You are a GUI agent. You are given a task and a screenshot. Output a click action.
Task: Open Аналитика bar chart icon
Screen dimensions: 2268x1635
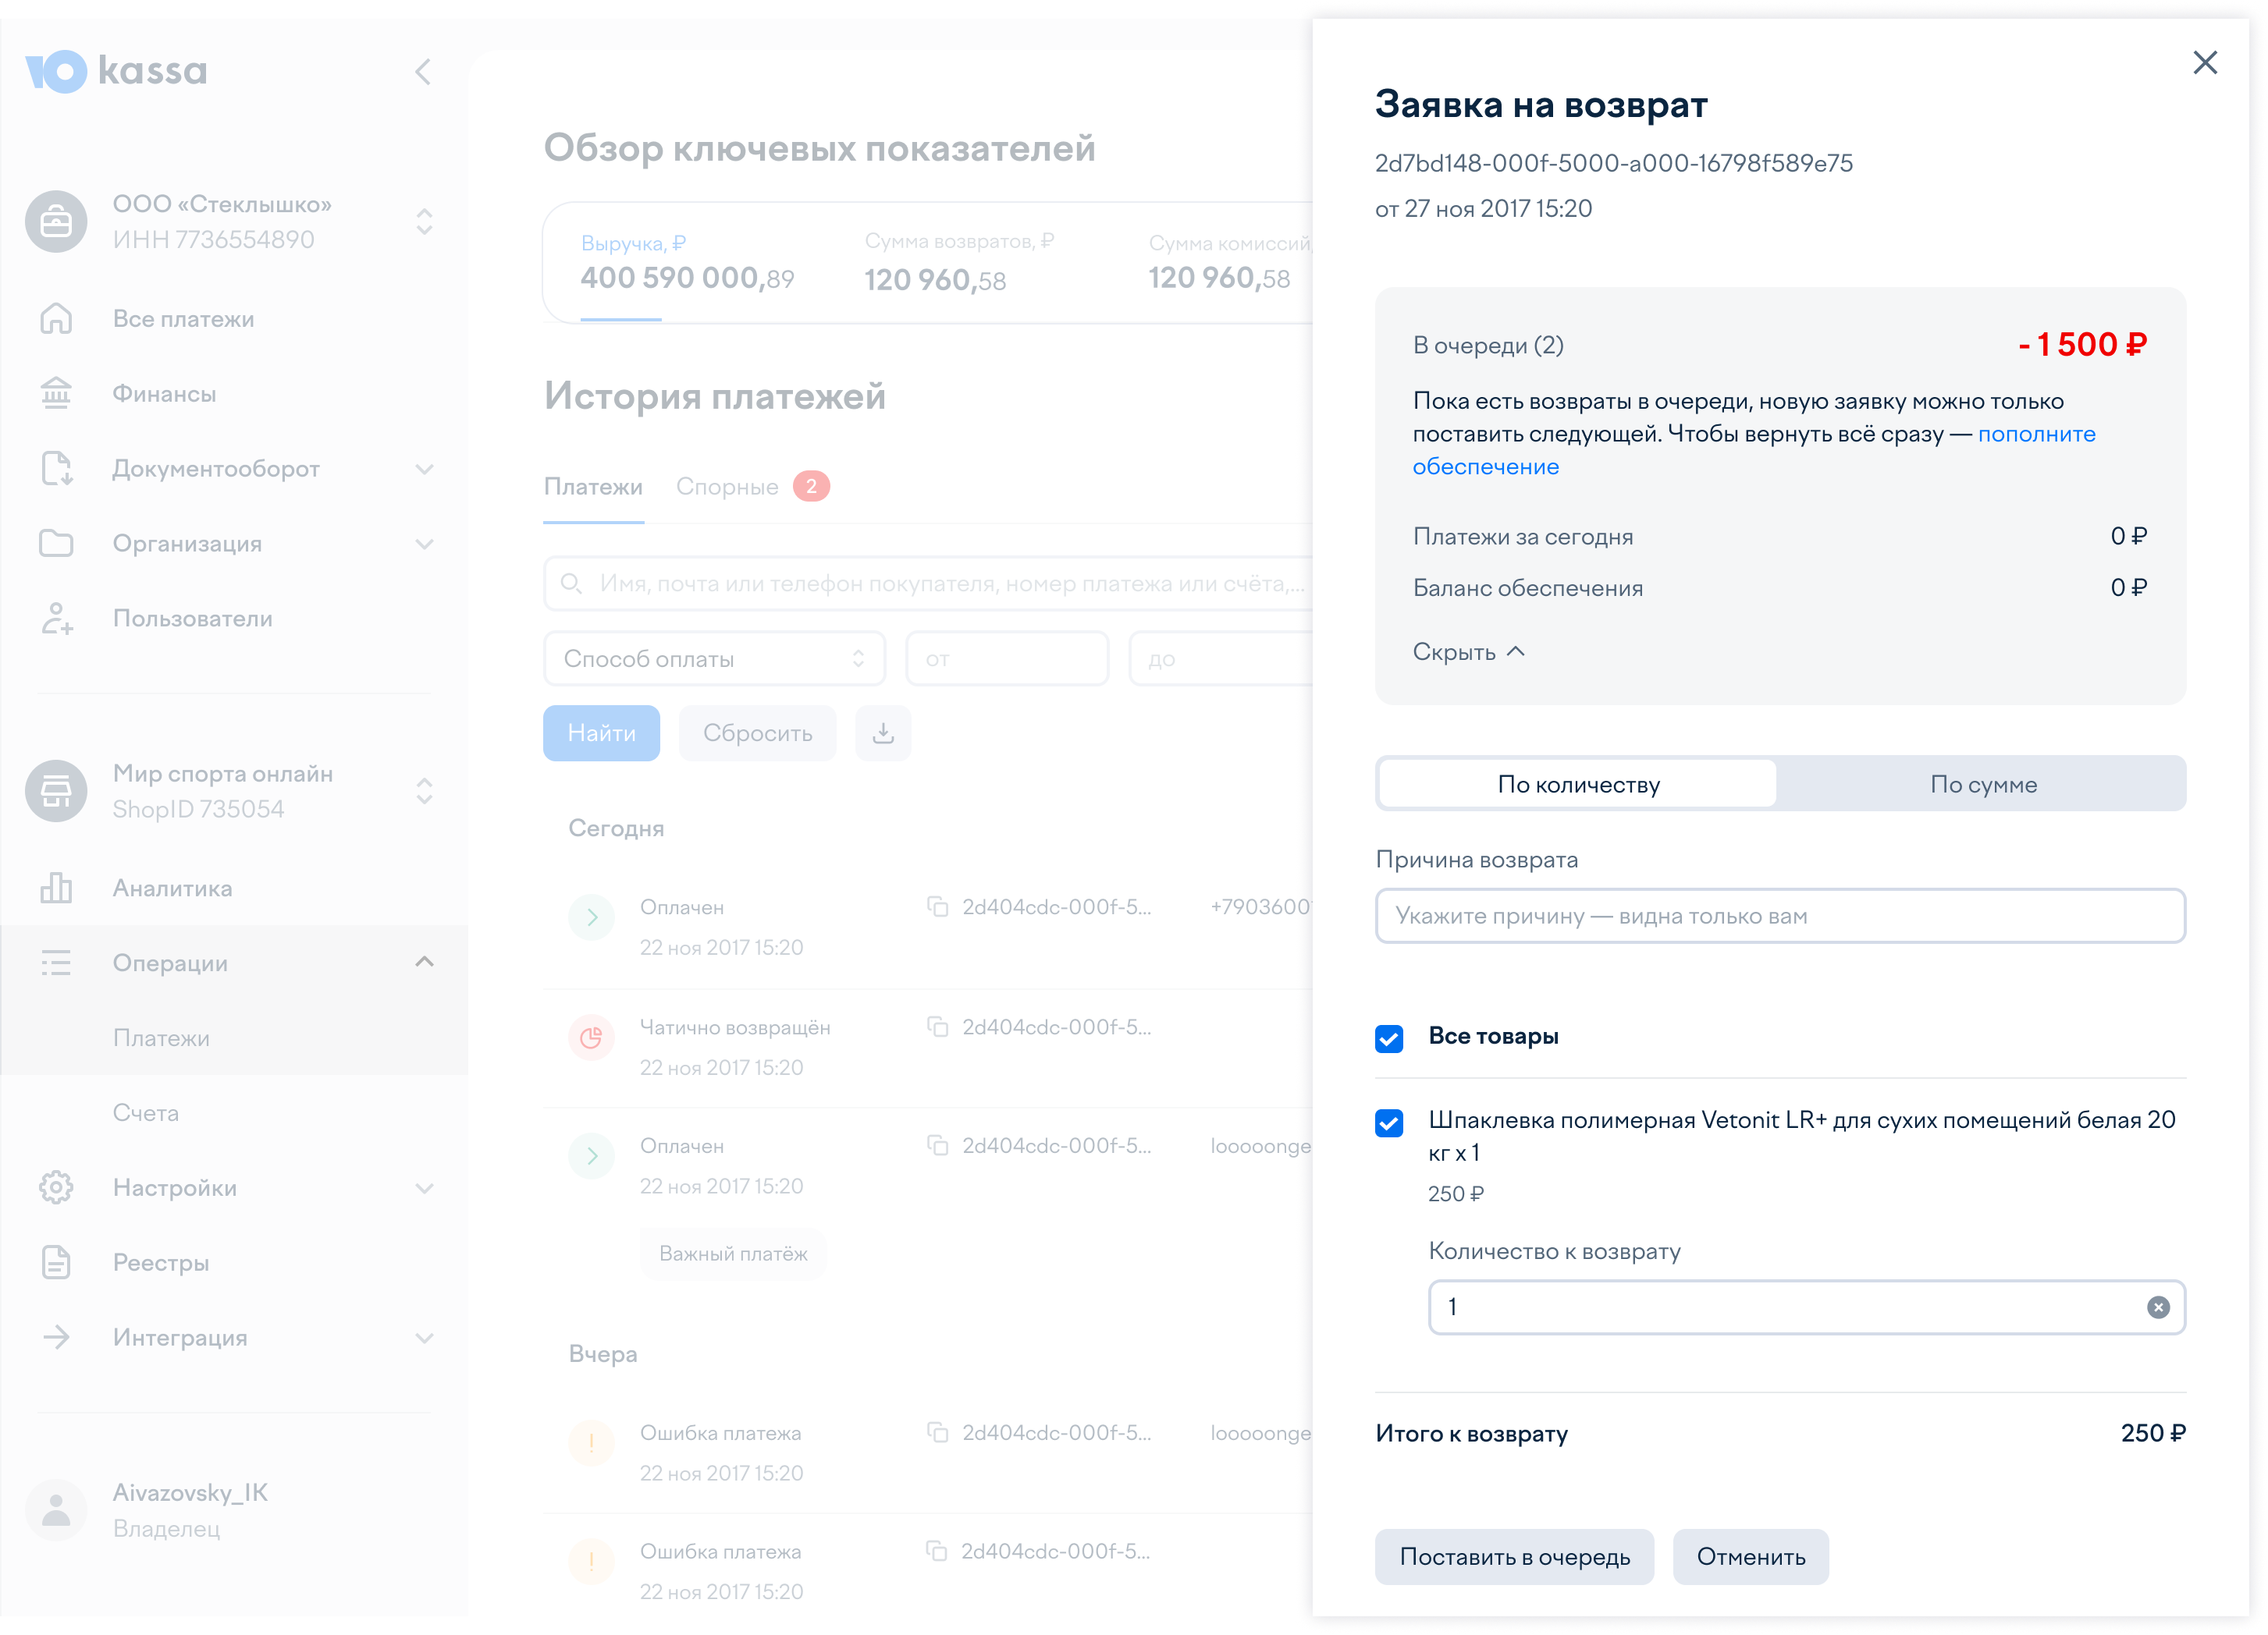click(x=56, y=888)
